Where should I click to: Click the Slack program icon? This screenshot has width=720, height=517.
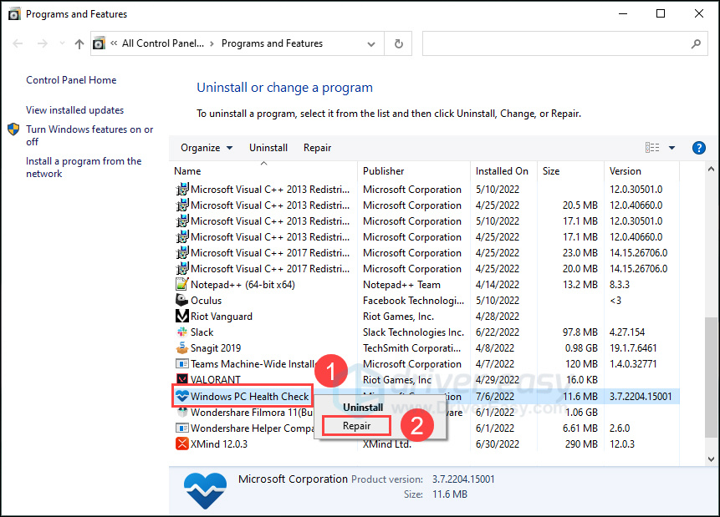point(181,332)
